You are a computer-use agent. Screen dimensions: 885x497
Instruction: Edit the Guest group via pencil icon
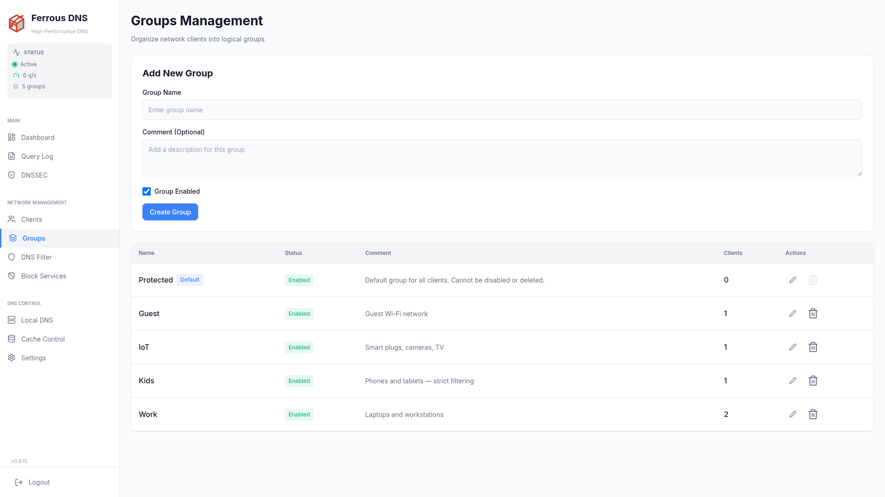pyautogui.click(x=793, y=313)
